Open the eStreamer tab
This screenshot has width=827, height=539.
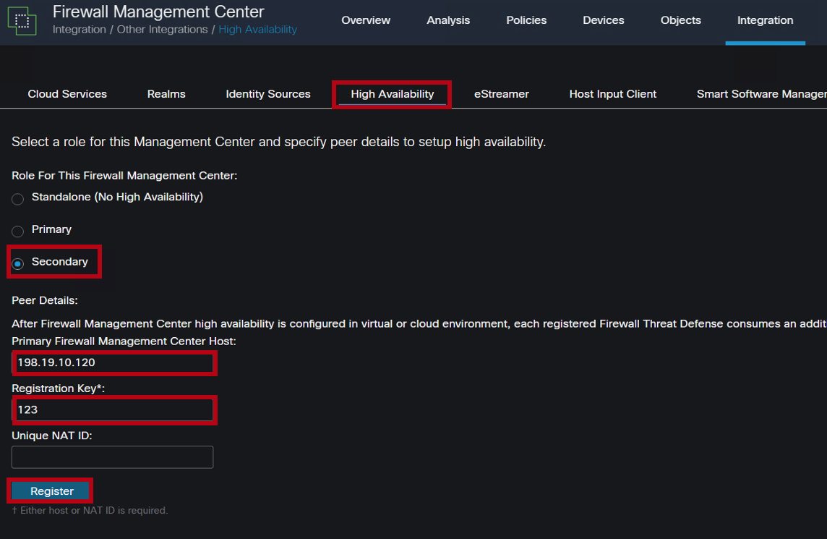pos(501,93)
